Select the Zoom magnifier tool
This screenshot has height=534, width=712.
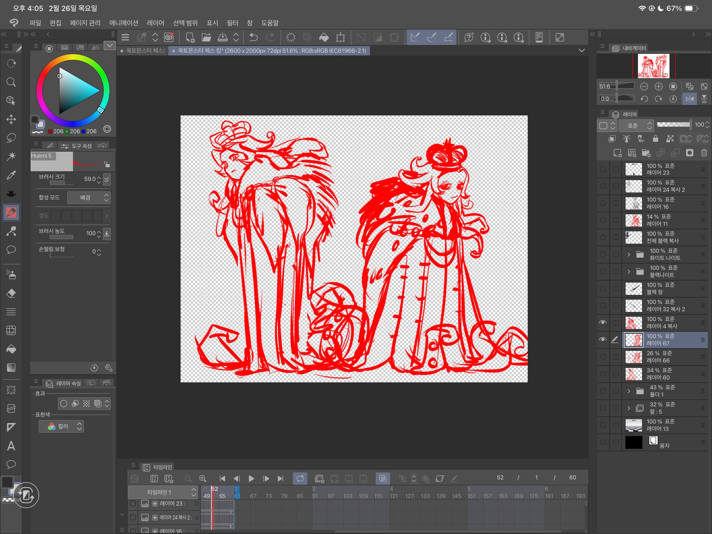click(x=11, y=82)
